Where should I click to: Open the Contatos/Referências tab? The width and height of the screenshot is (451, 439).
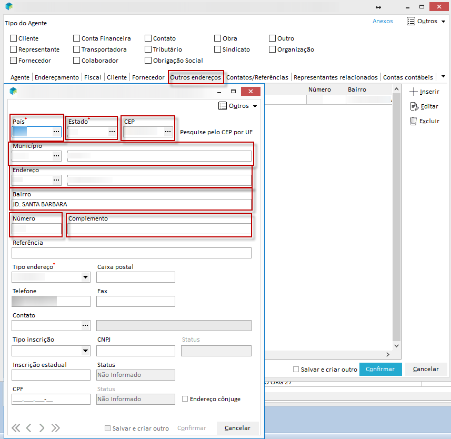257,77
